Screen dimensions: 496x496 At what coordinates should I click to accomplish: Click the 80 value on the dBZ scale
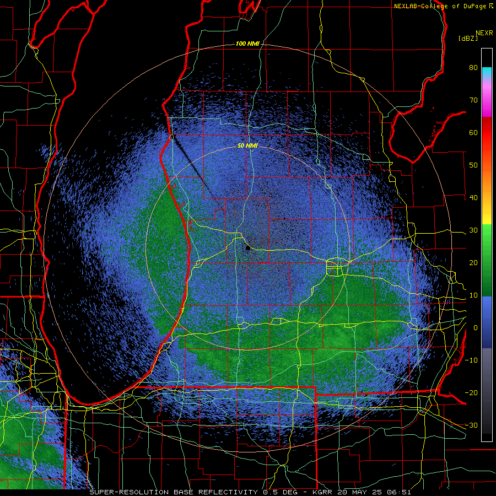click(473, 68)
